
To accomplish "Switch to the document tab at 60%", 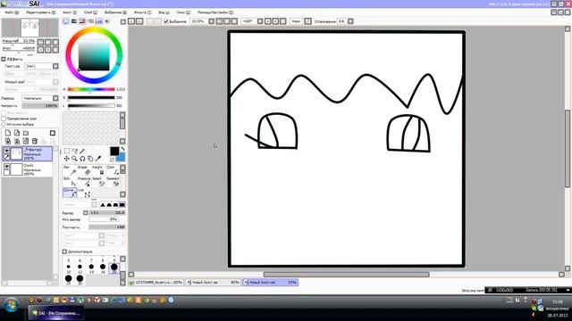I will pyautogui.click(x=213, y=282).
